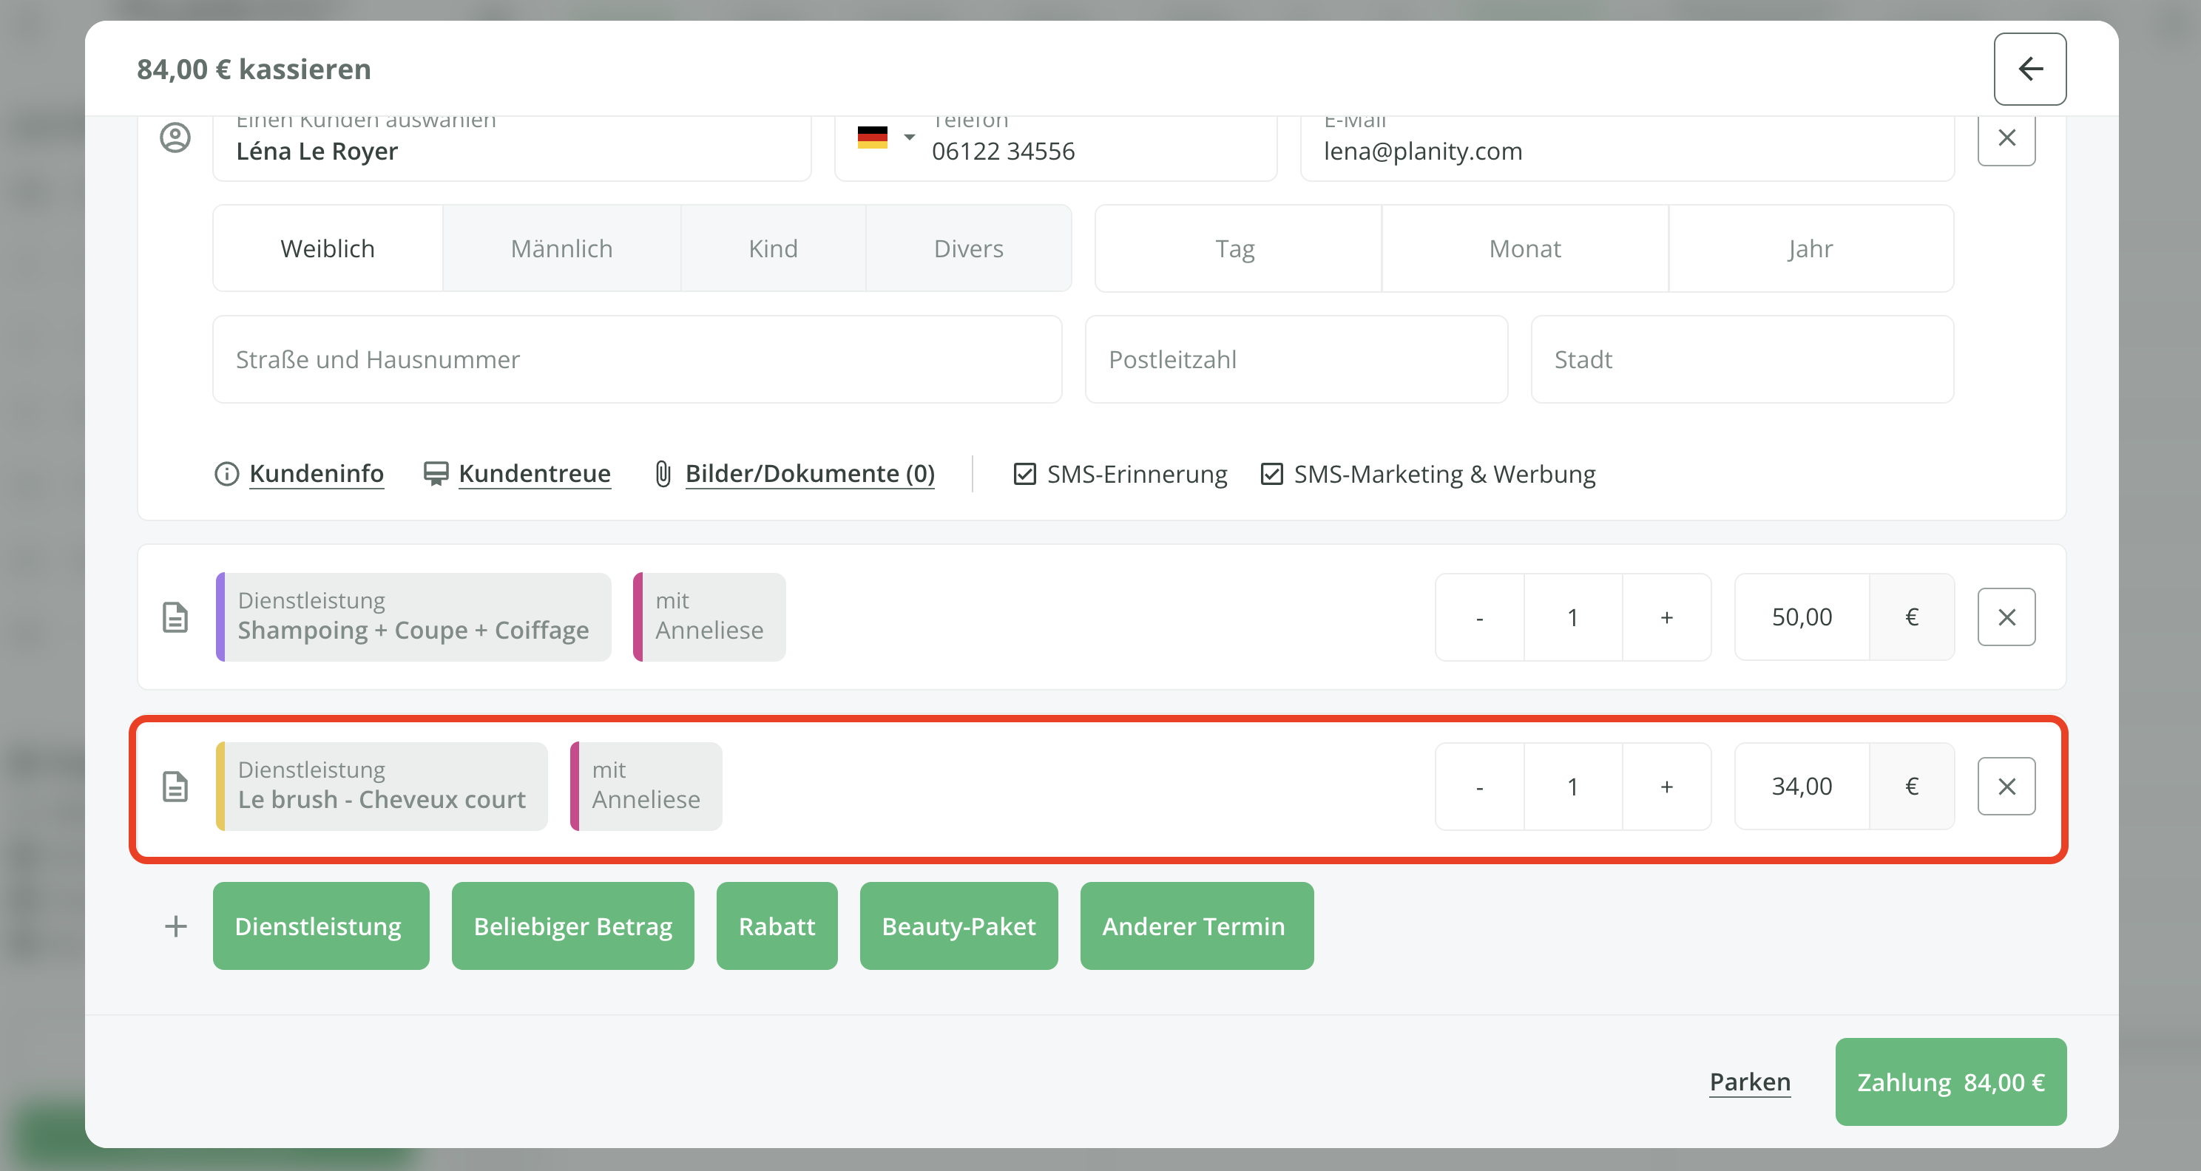
Task: Click the customer profile avatar icon
Action: coord(175,138)
